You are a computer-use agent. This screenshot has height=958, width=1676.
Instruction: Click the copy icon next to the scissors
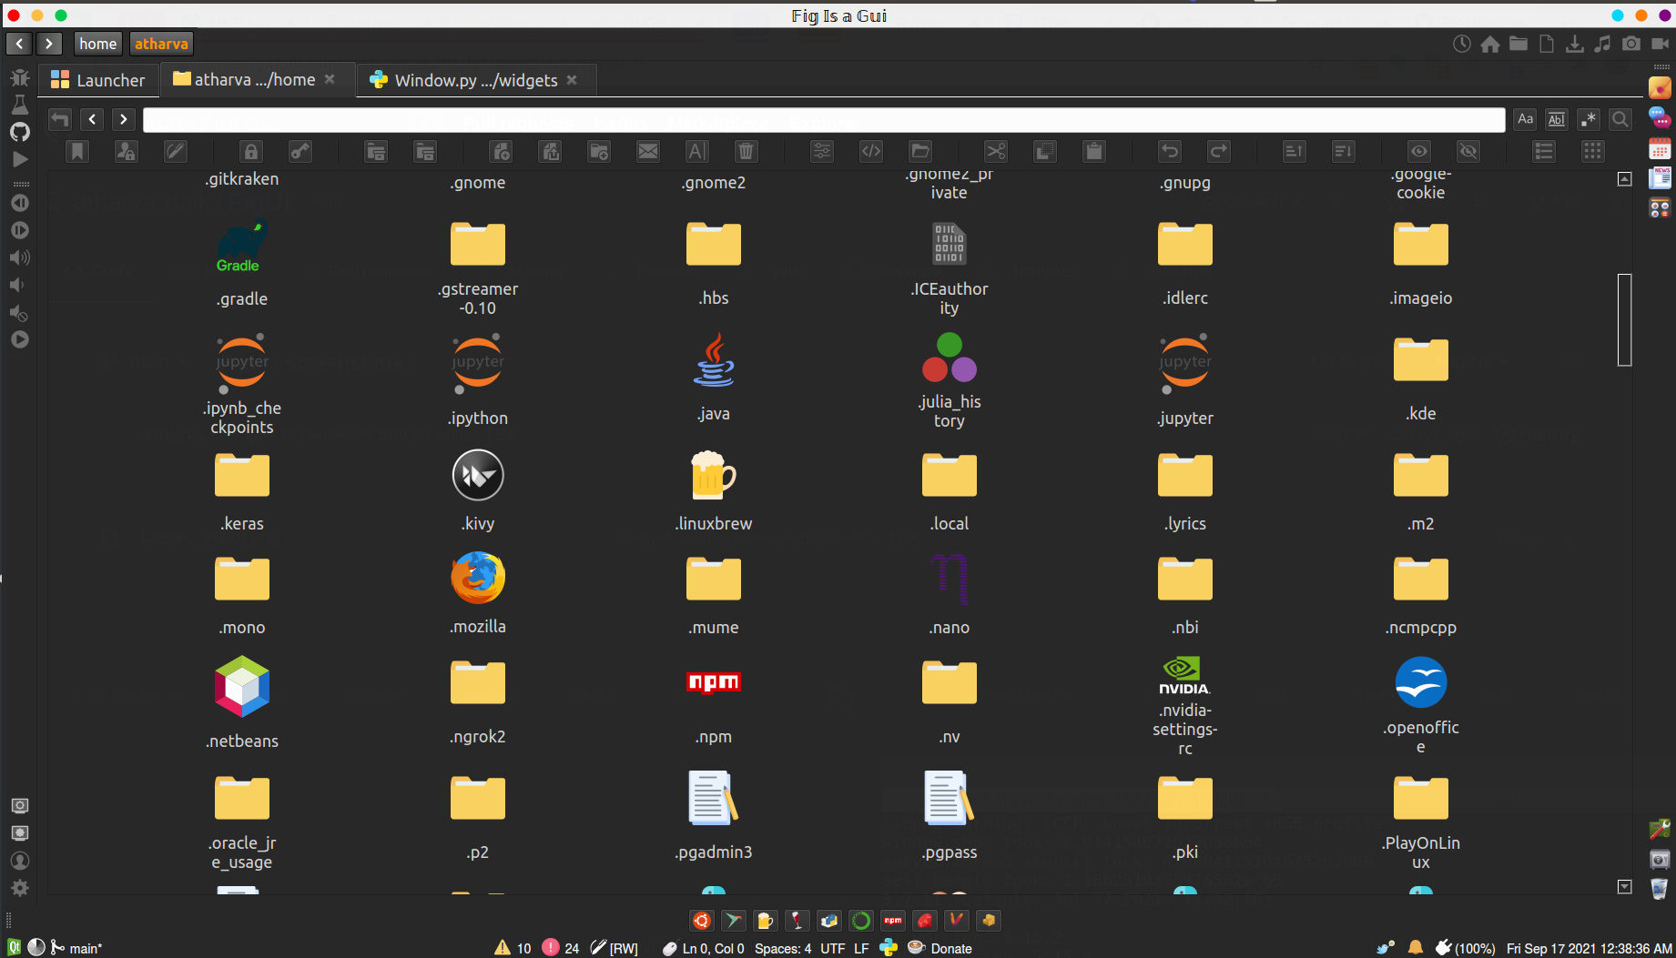[x=1045, y=151]
